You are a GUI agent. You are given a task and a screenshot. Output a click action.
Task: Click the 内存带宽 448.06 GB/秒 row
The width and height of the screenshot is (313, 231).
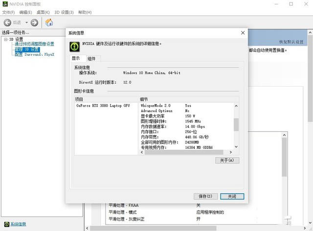click(x=187, y=137)
